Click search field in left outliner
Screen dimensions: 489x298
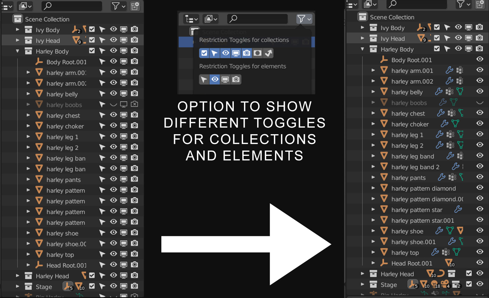pyautogui.click(x=72, y=6)
